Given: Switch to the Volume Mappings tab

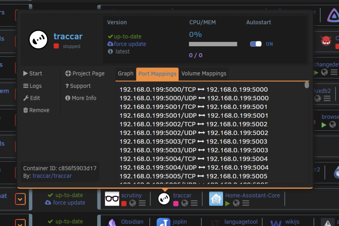Looking at the screenshot, I should coord(204,74).
